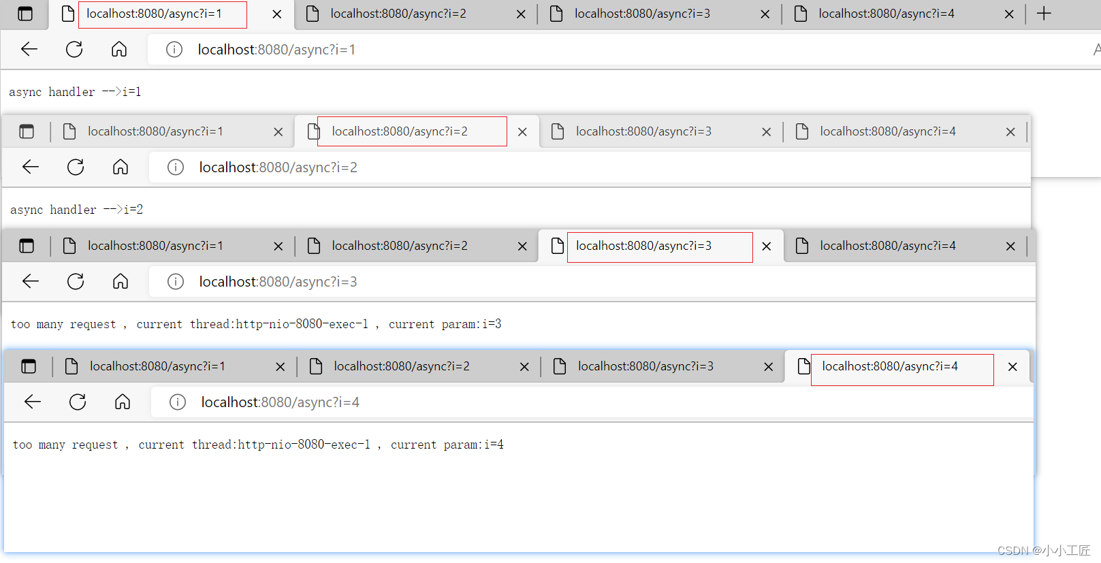Refresh page in window addressed async?i=4
This screenshot has width=1101, height=563.
(x=78, y=402)
